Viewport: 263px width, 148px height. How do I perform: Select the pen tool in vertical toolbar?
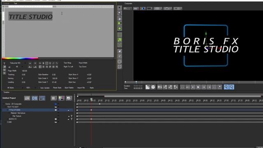point(120,51)
